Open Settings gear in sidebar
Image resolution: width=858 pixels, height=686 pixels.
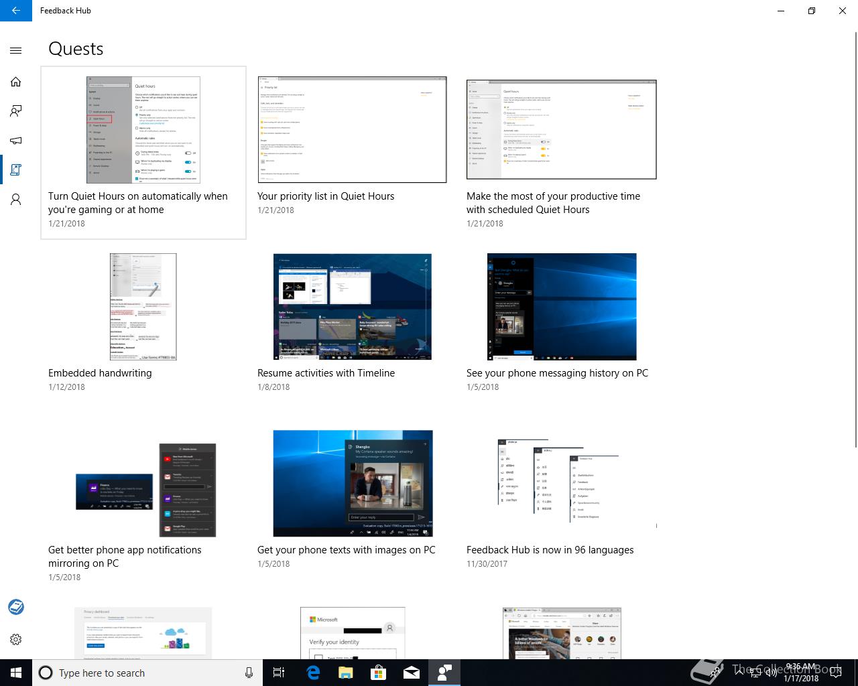click(x=16, y=639)
